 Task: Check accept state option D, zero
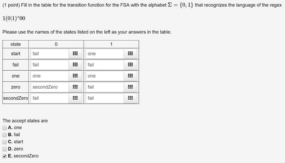point(4,149)
